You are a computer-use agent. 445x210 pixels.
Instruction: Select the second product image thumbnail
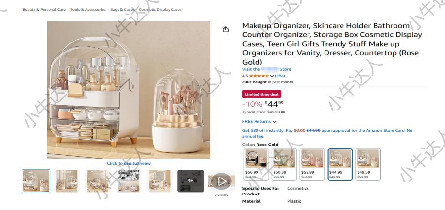click(67, 181)
